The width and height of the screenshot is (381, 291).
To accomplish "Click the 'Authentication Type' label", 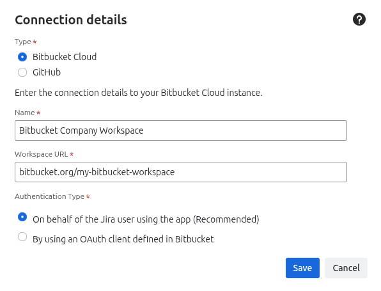I will point(50,196).
